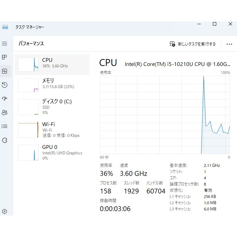Open the hamburger navigation menu

[x=4, y=44]
